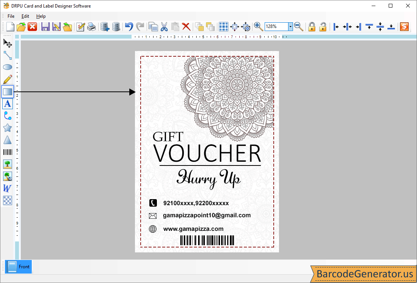The height and width of the screenshot is (283, 417).
Task: Expand the zoom percentage dropdown arrow
Action: pos(290,26)
